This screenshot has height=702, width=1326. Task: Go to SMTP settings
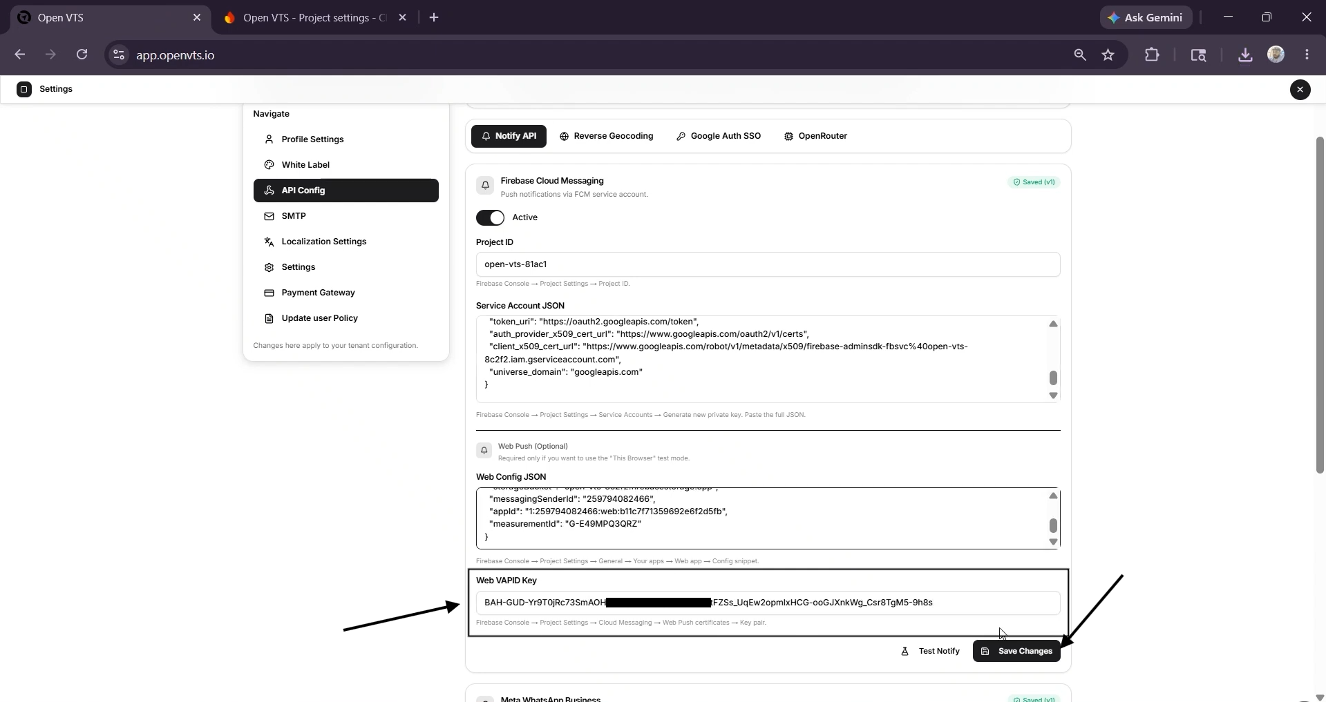click(x=345, y=216)
